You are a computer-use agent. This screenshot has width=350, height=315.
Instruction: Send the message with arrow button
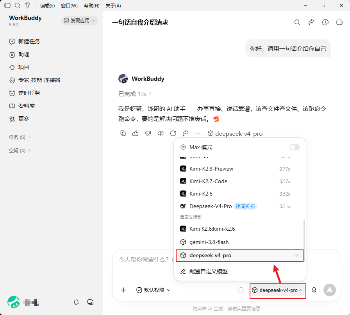click(x=330, y=290)
